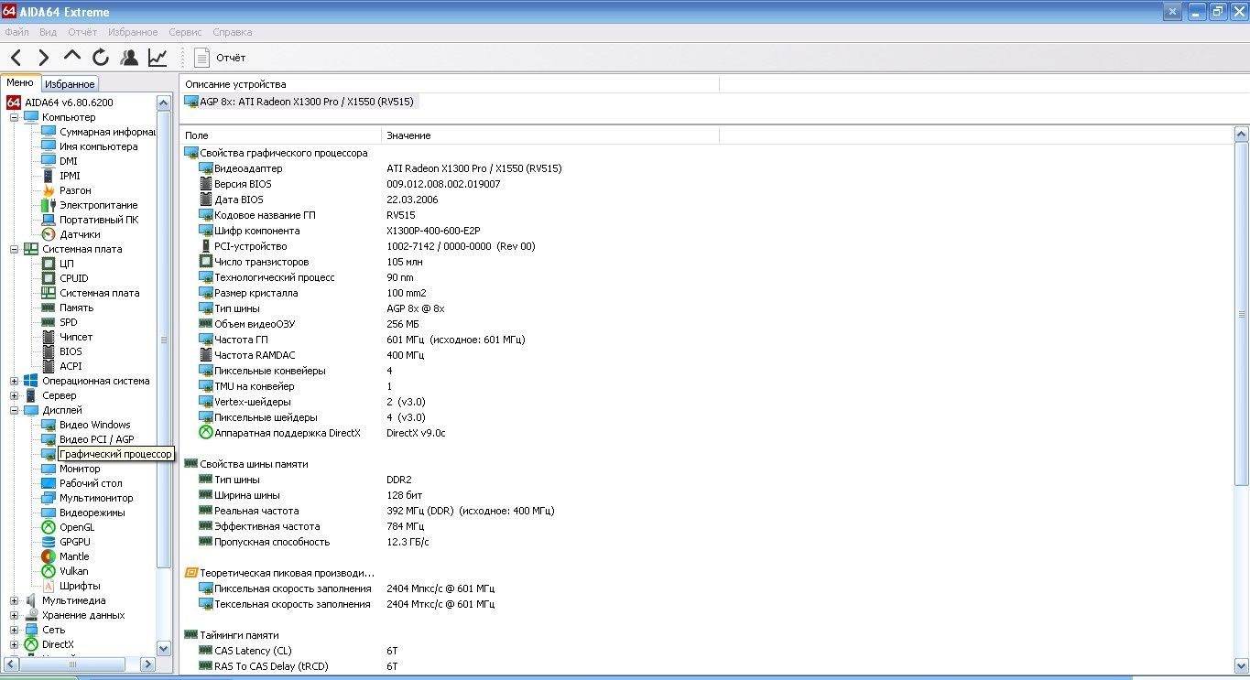The image size is (1250, 680).
Task: Open the Сервис menu
Action: 186,32
